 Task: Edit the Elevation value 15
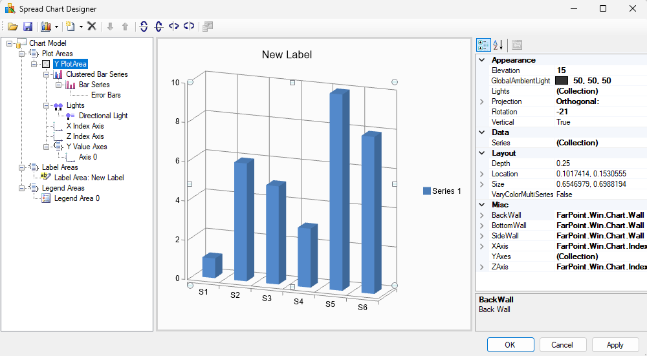coord(601,70)
